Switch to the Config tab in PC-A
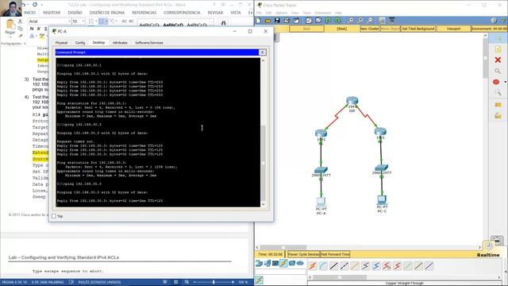The image size is (508, 286). [80, 42]
